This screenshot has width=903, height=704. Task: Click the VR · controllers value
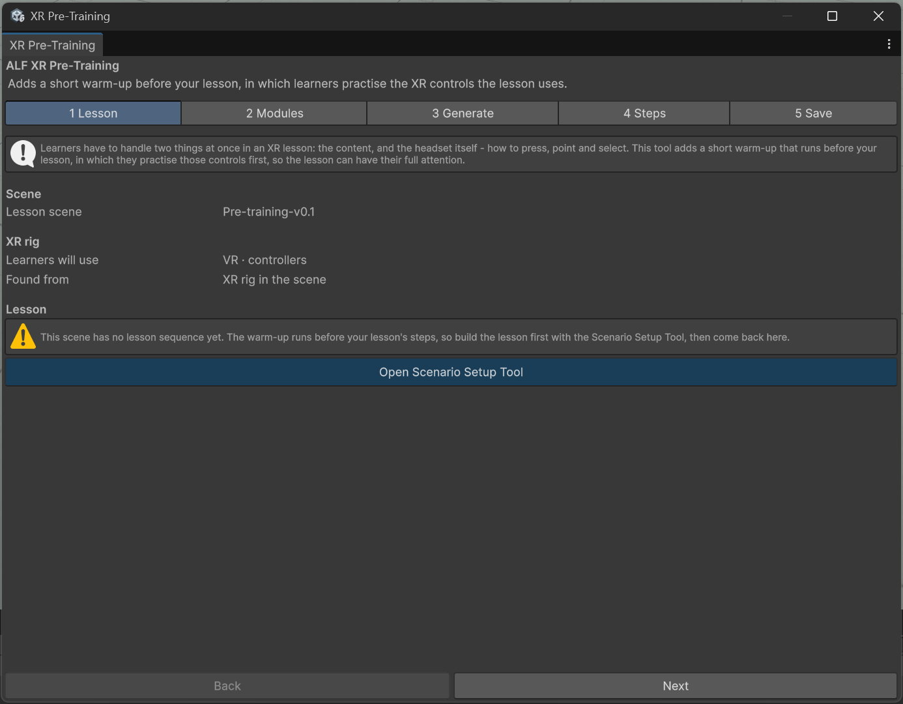[x=265, y=260]
